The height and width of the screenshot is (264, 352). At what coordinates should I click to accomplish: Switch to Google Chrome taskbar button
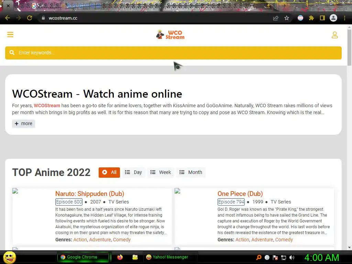(x=83, y=257)
